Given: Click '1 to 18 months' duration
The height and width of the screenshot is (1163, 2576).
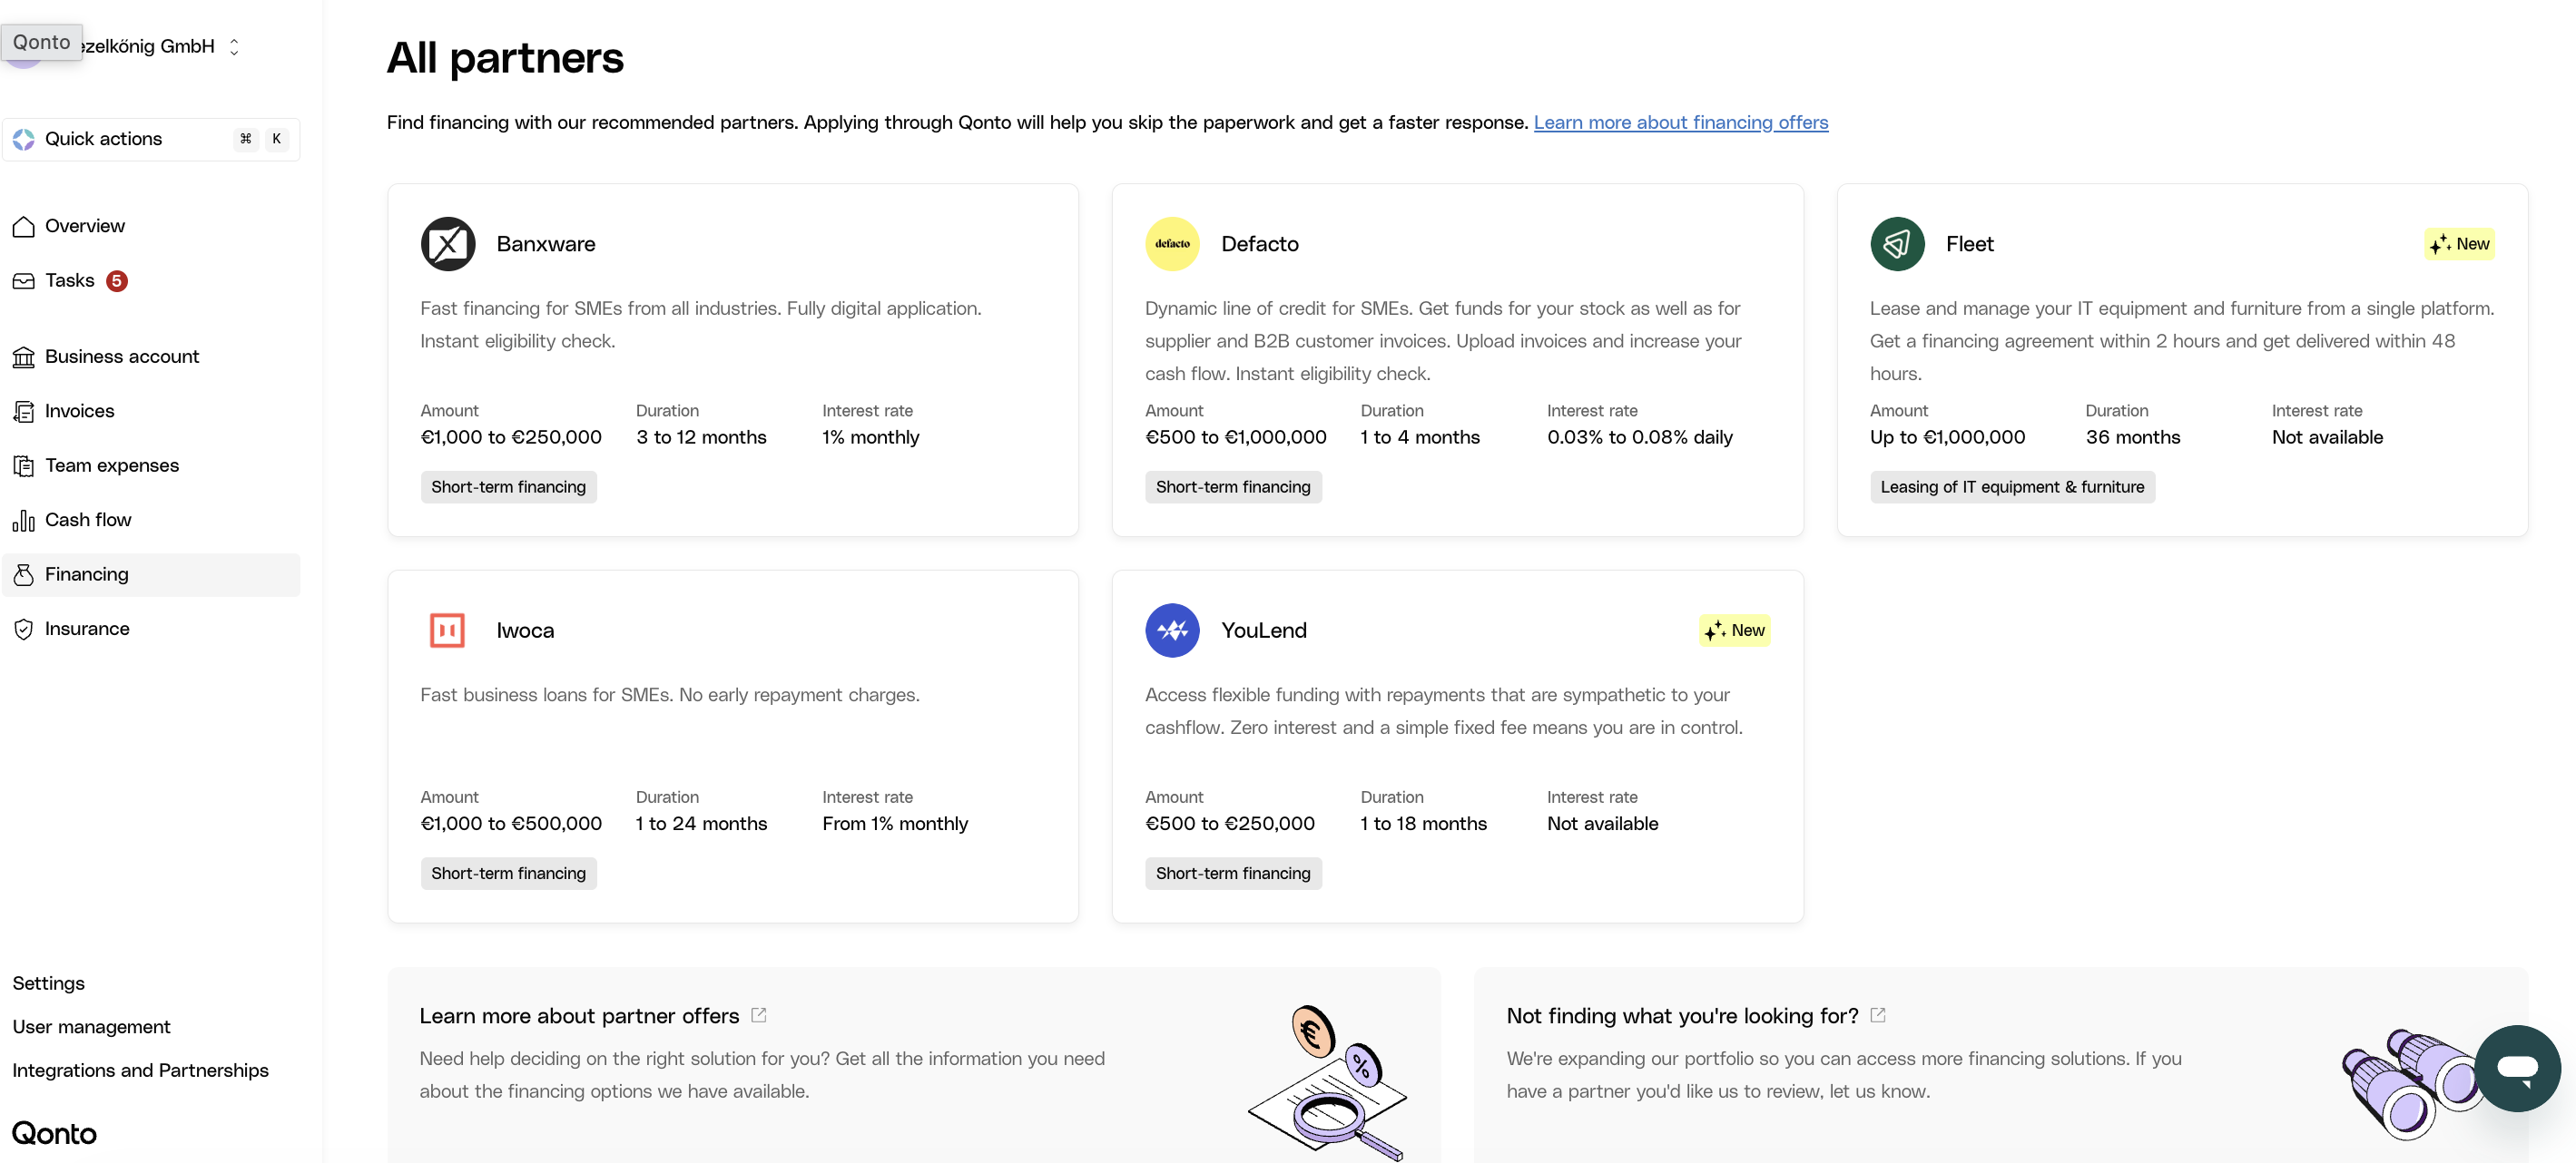Looking at the screenshot, I should 1423,825.
